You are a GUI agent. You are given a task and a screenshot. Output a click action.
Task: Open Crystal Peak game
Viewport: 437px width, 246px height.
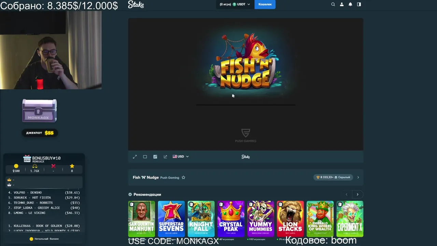[x=231, y=219]
